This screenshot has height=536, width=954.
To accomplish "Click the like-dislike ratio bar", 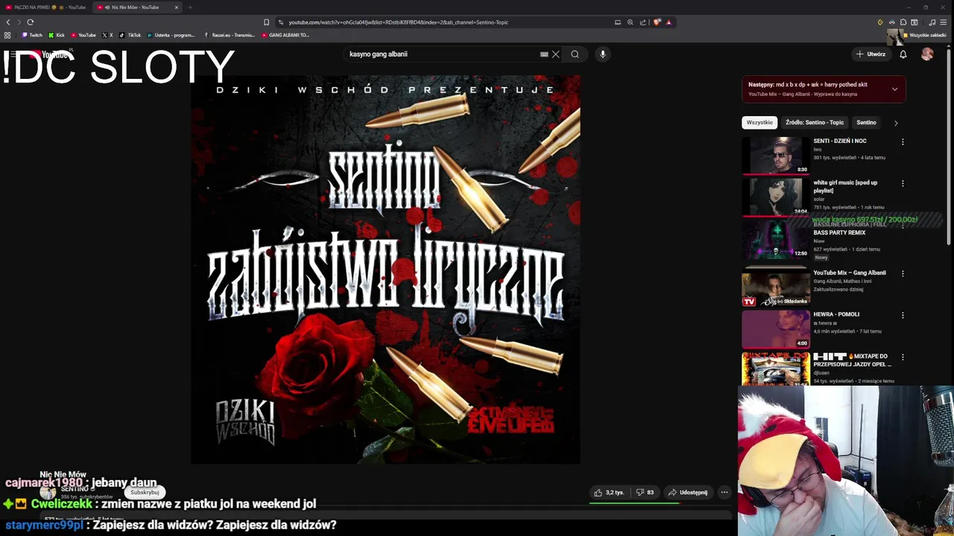I will coord(634,503).
